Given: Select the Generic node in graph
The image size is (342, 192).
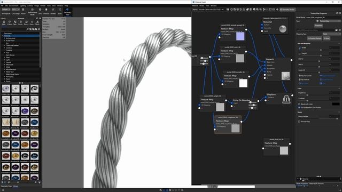Looking at the screenshot, I should coord(278,69).
